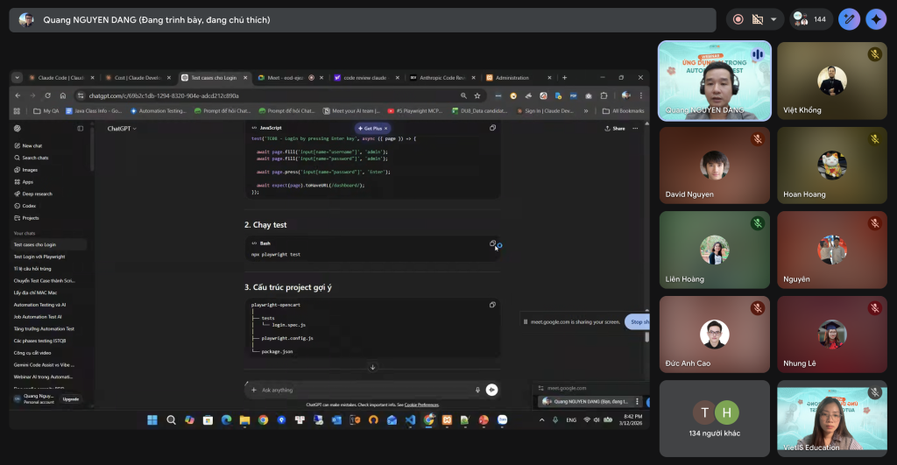Click the muted mic icon on Việt Khổng's tile
897x465 pixels.
[873, 54]
